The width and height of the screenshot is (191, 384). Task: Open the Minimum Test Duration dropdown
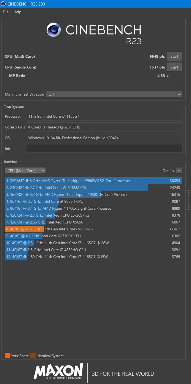click(114, 94)
